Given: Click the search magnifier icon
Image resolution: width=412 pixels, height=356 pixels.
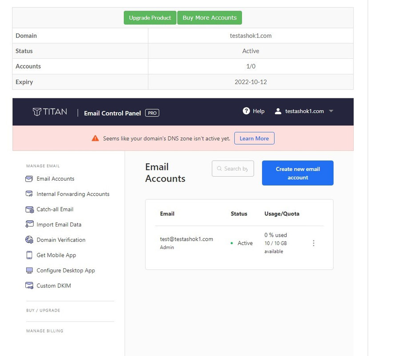Looking at the screenshot, I should pyautogui.click(x=219, y=169).
